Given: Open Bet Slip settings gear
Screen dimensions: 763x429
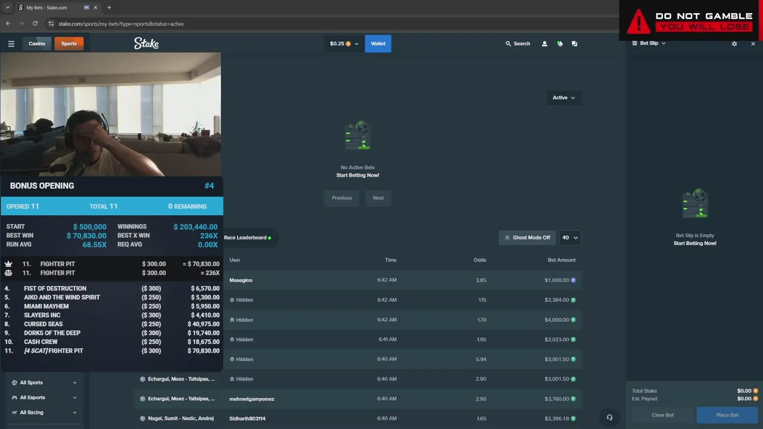Looking at the screenshot, I should pyautogui.click(x=734, y=43).
